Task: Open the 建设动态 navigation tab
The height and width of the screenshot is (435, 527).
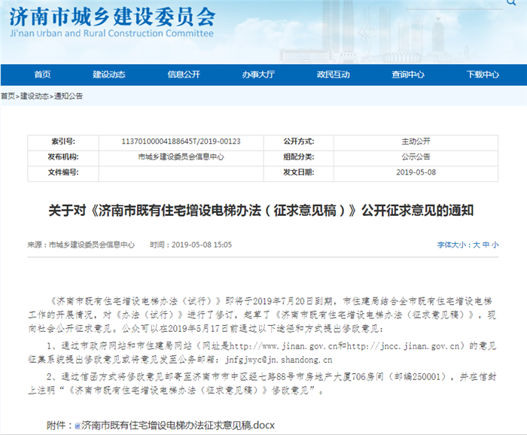Action: pos(109,75)
